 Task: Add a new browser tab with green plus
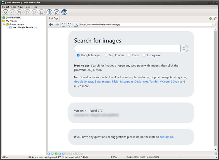coord(211,18)
